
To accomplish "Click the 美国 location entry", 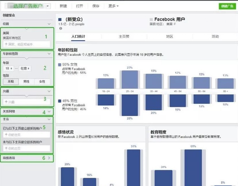I will point(6,33).
